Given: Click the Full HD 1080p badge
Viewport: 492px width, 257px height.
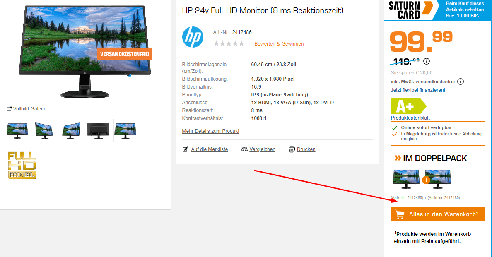Looking at the screenshot, I should [22, 165].
